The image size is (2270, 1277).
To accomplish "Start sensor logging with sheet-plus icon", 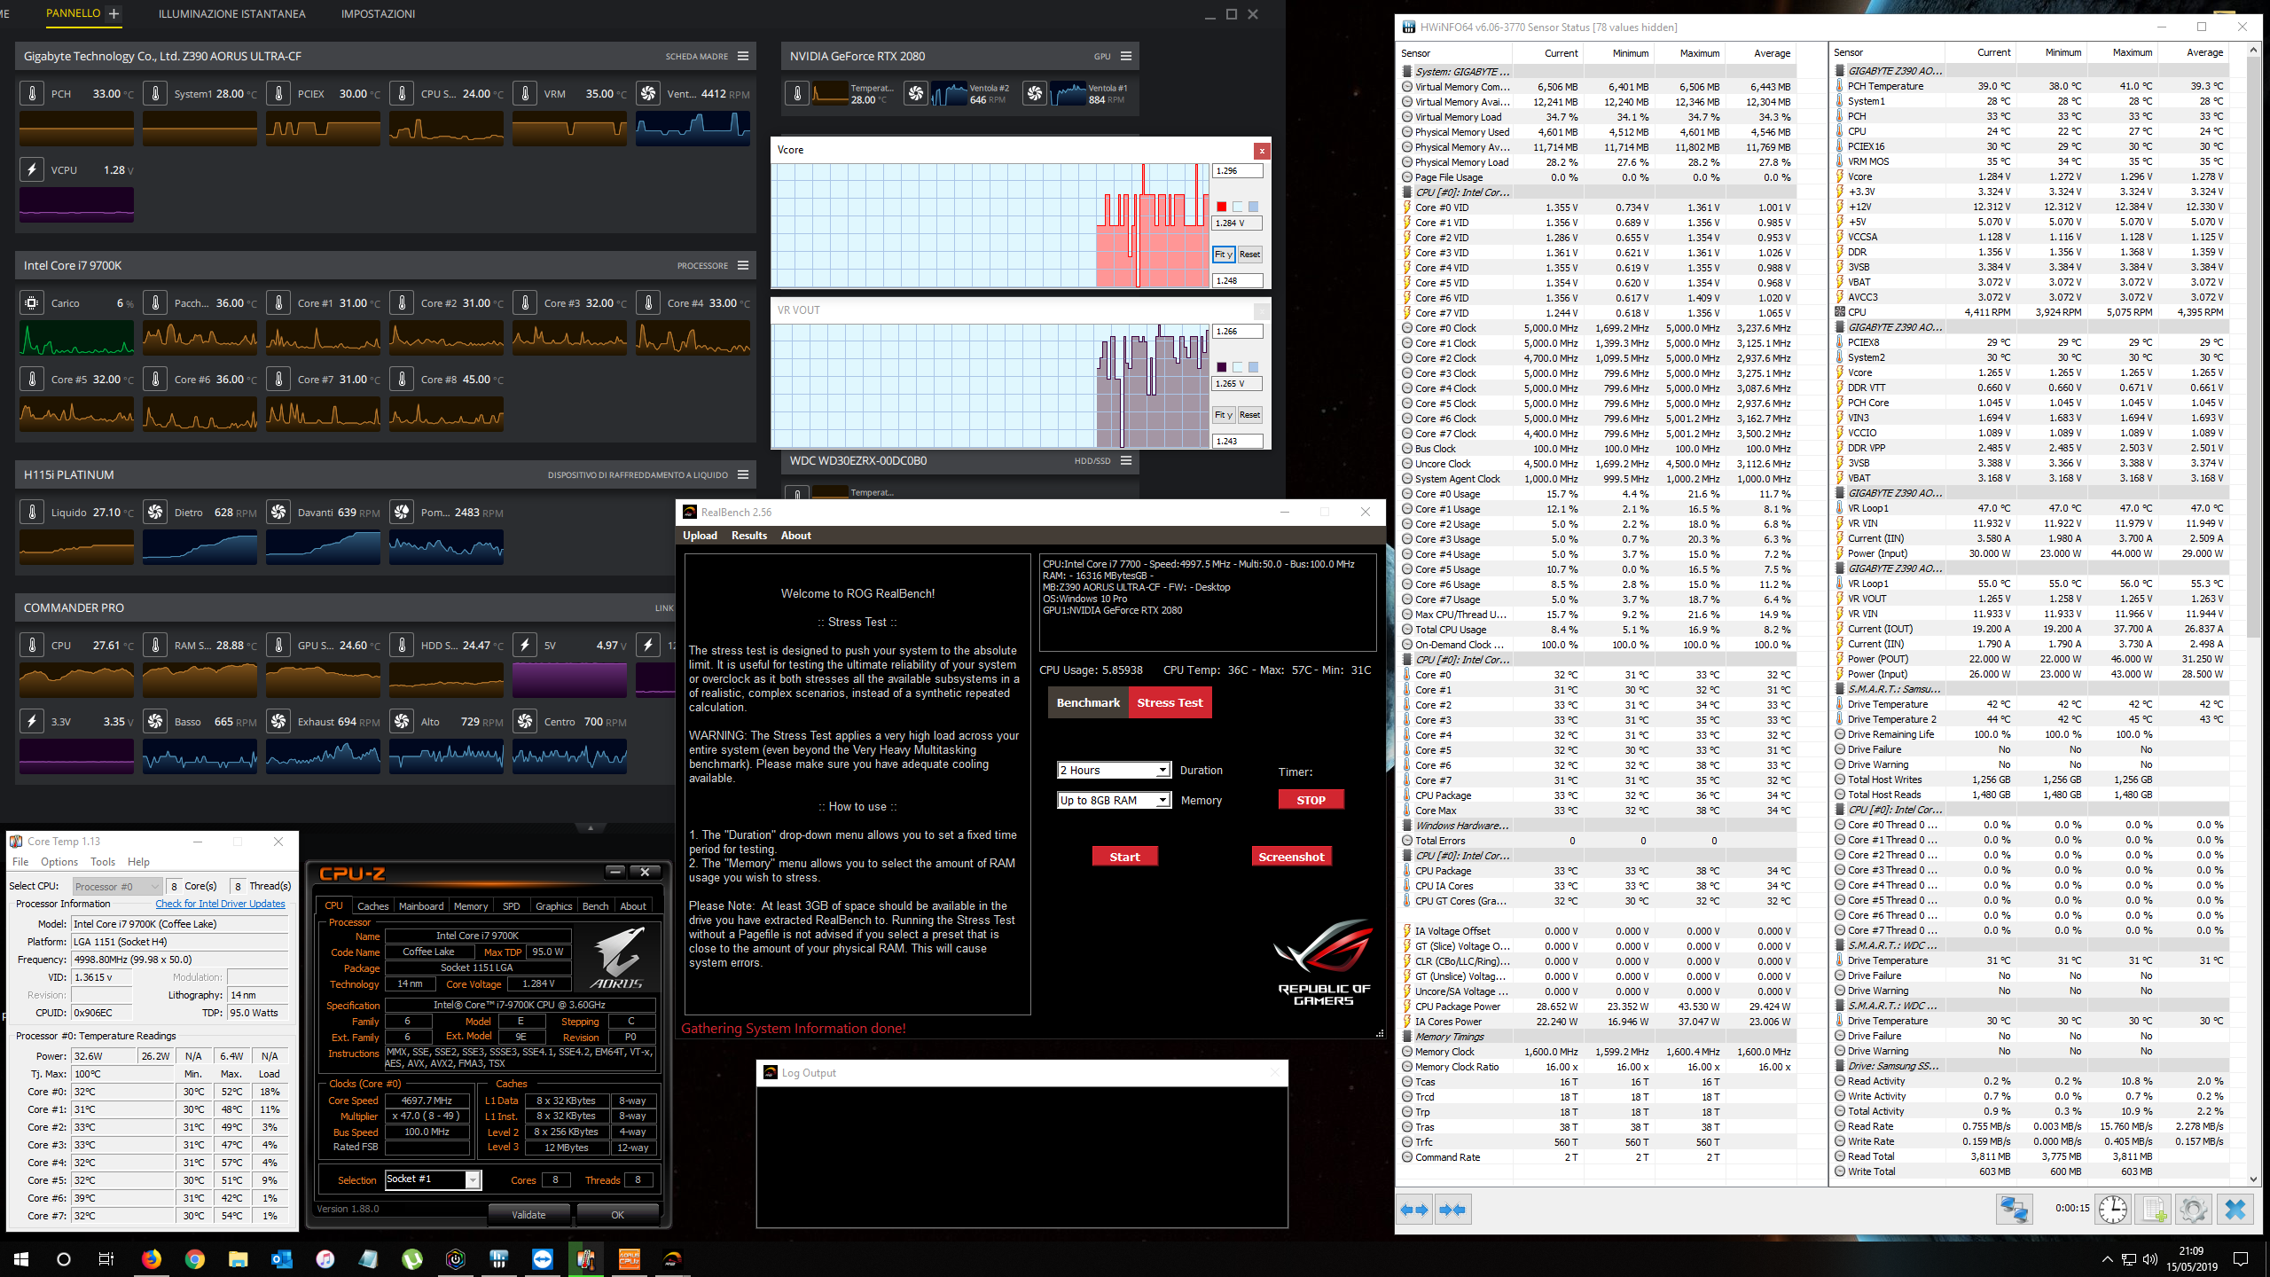I will click(x=2152, y=1210).
